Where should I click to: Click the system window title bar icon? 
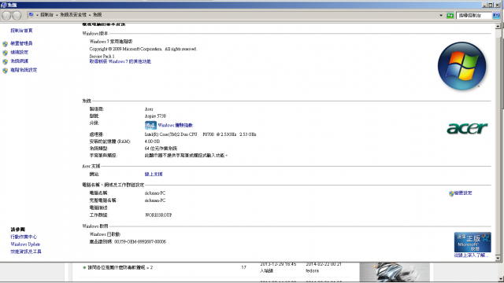3,5
